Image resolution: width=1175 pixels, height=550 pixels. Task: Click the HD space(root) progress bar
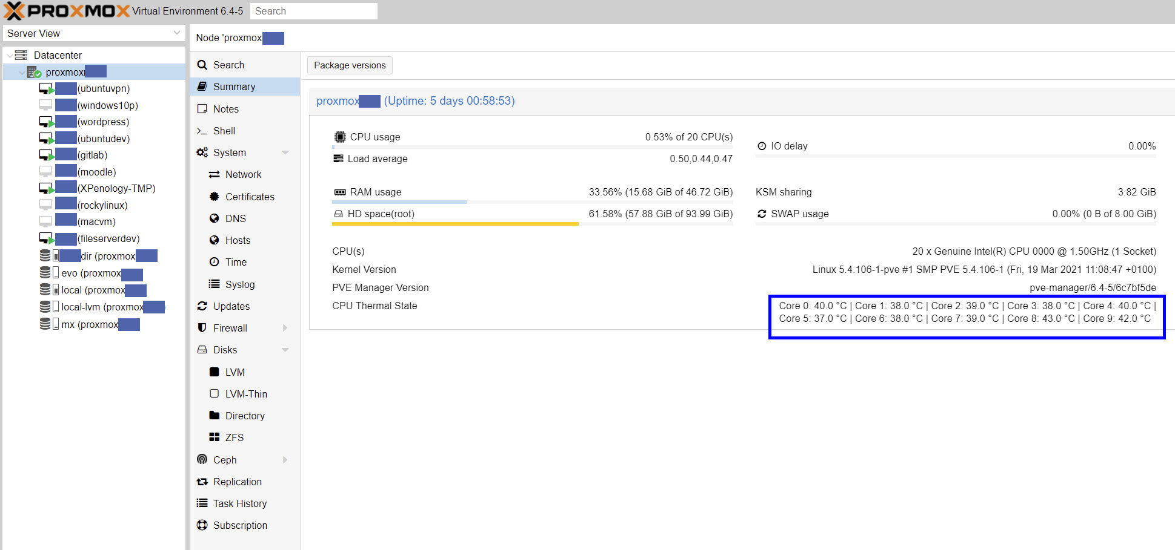point(532,224)
